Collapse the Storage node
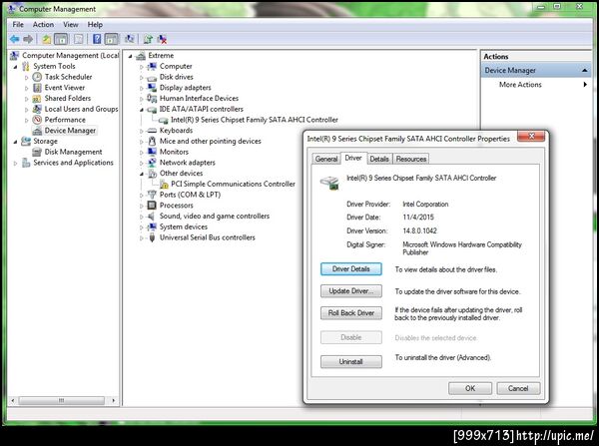This screenshot has height=446, width=599. tap(16, 142)
